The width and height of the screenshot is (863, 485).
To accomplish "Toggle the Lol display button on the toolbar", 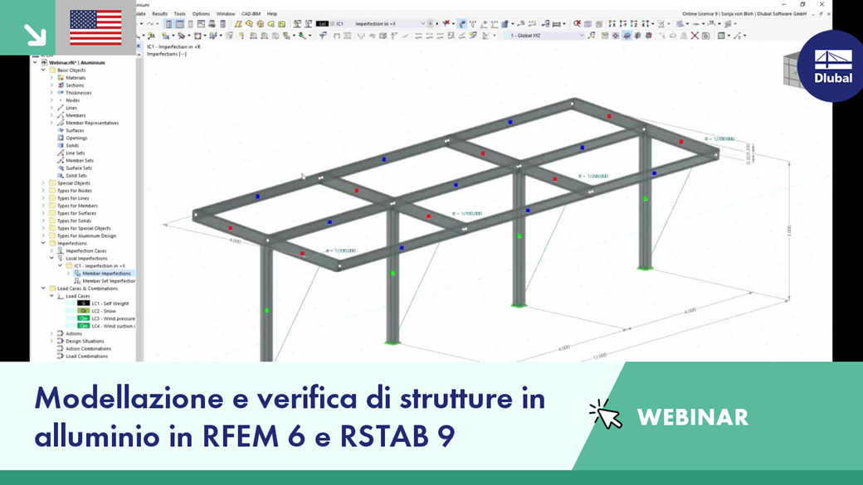I will [324, 23].
